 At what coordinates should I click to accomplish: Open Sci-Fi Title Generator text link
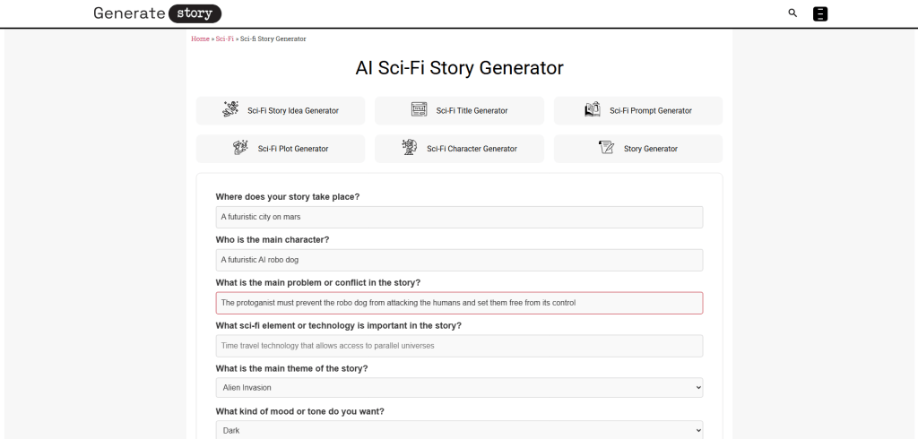[472, 111]
